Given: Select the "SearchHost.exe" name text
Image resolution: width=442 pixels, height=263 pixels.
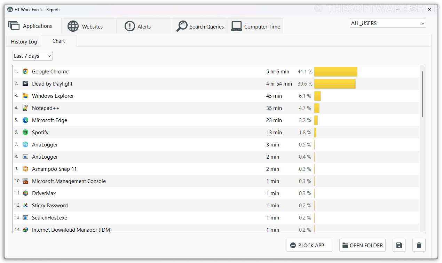Looking at the screenshot, I should 49,218.
